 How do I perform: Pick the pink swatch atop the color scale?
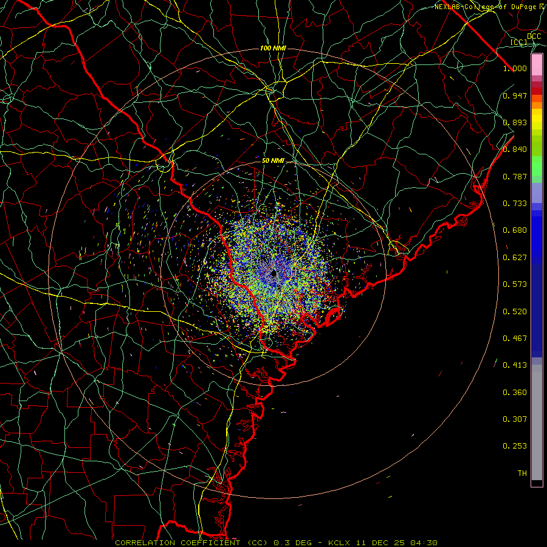(x=537, y=65)
